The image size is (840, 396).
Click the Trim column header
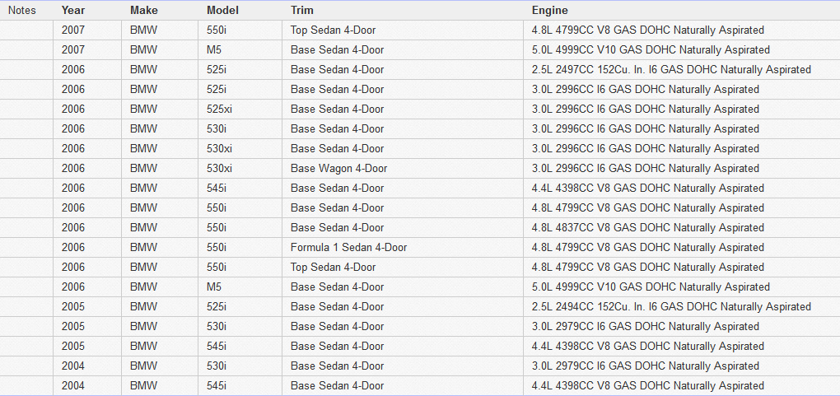click(302, 11)
